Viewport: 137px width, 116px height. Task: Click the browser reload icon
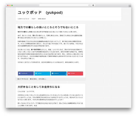[x=89, y=5]
